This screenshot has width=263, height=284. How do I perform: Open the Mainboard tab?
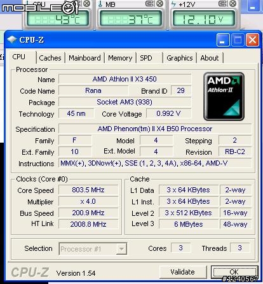(x=84, y=58)
